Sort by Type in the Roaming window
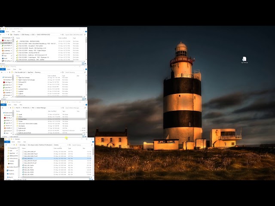 coord(64,76)
